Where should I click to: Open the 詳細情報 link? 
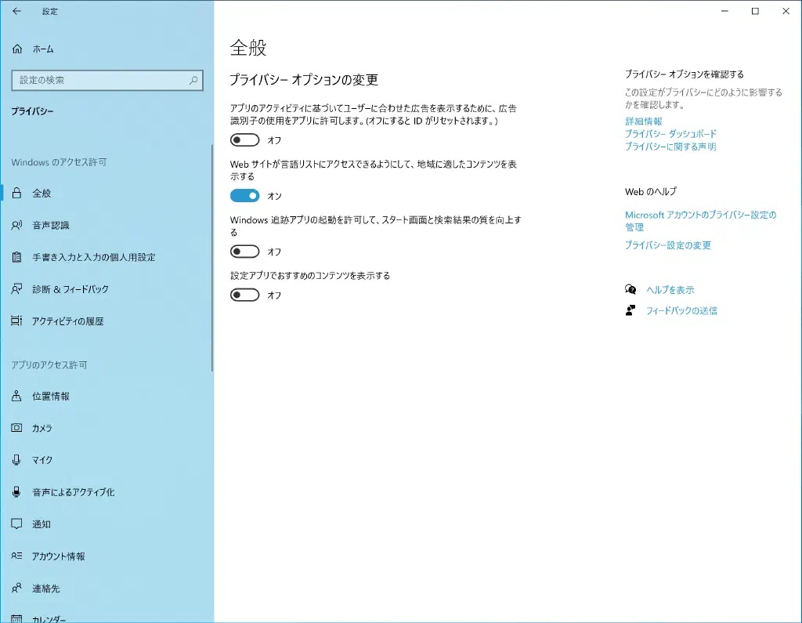[643, 121]
